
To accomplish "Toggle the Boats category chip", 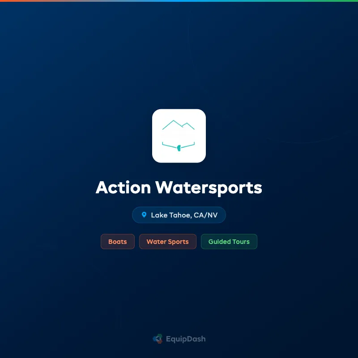I will click(x=117, y=242).
